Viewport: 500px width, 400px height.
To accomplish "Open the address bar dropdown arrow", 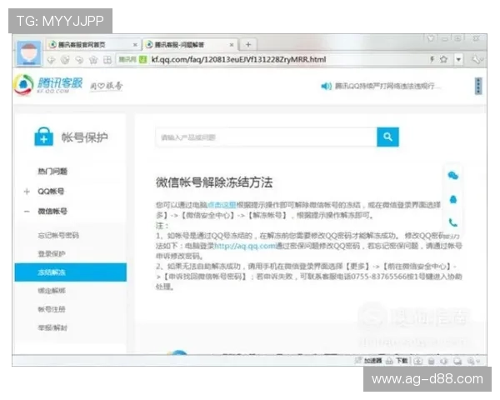I will [458, 60].
